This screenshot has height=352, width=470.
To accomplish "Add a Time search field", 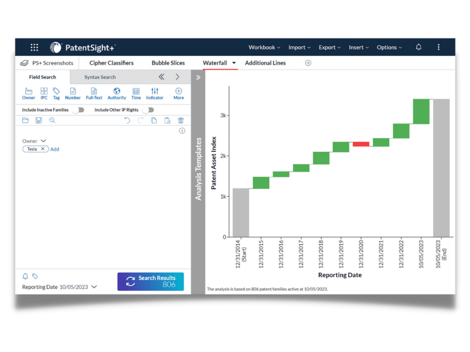I will coord(136,93).
